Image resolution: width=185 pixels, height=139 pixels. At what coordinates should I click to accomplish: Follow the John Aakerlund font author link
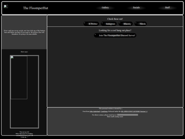[x=95, y=112]
